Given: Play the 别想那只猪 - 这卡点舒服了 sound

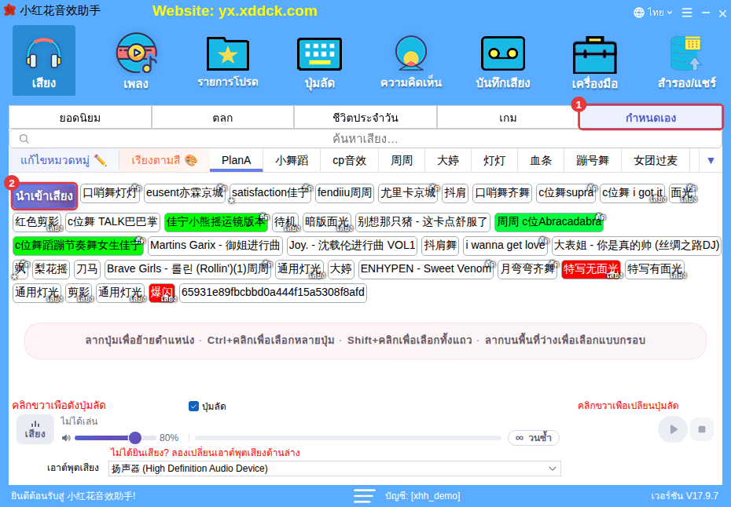Looking at the screenshot, I should pyautogui.click(x=422, y=222).
